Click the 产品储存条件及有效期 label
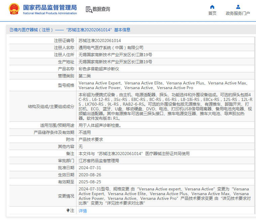 pos(54,133)
